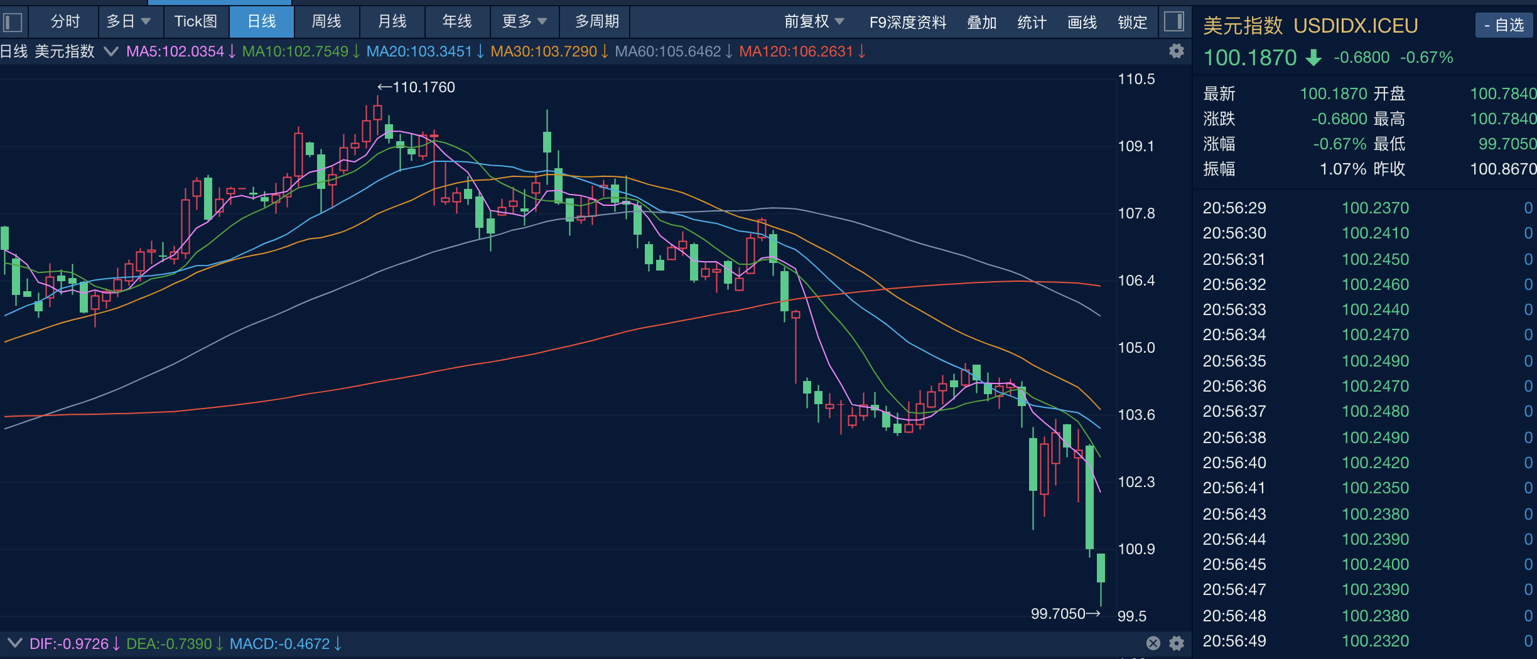Image resolution: width=1537 pixels, height=659 pixels.
Task: Switch to the 周线 weekly chart tab
Action: pyautogui.click(x=326, y=21)
